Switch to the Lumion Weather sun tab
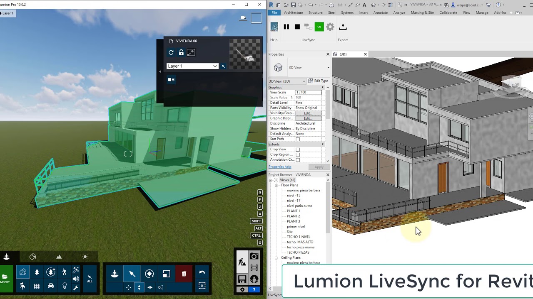Screen dimensions: 533x299 click(x=85, y=257)
